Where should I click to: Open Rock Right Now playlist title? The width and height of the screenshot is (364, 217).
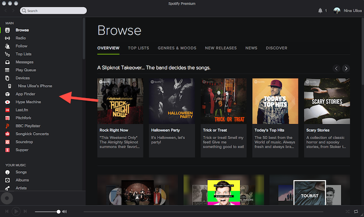[x=114, y=130]
